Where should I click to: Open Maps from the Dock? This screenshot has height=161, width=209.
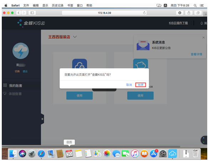coord(97,153)
